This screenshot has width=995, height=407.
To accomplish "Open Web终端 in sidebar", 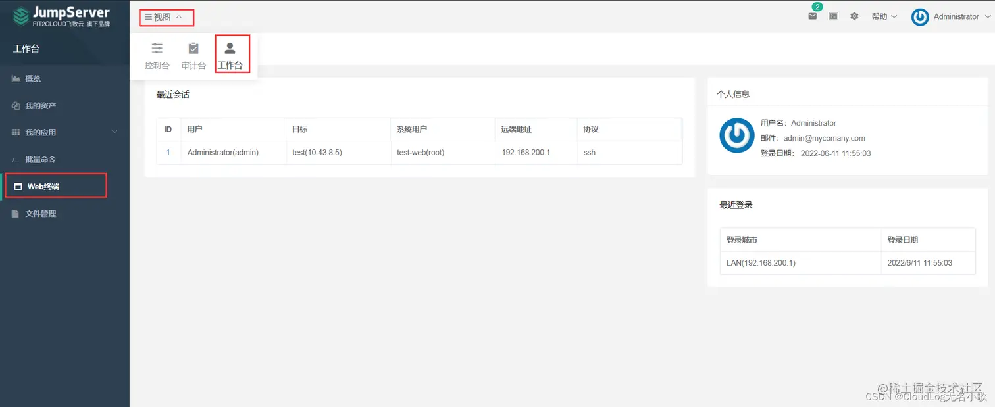I will point(64,186).
